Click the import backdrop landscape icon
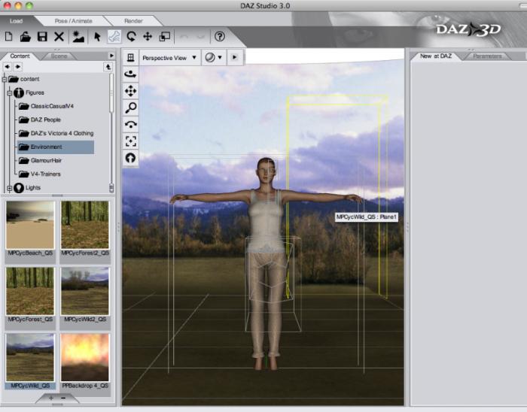Viewport: 527px width, 412px height. coord(78,36)
